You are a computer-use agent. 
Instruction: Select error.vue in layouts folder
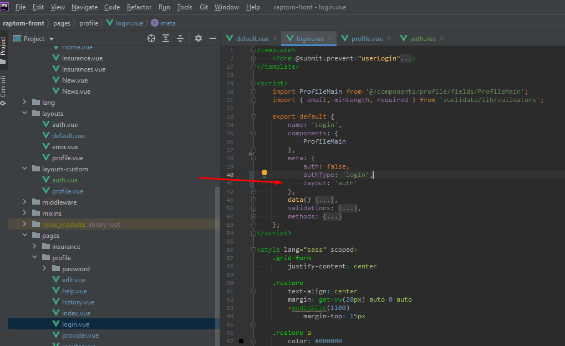click(65, 147)
